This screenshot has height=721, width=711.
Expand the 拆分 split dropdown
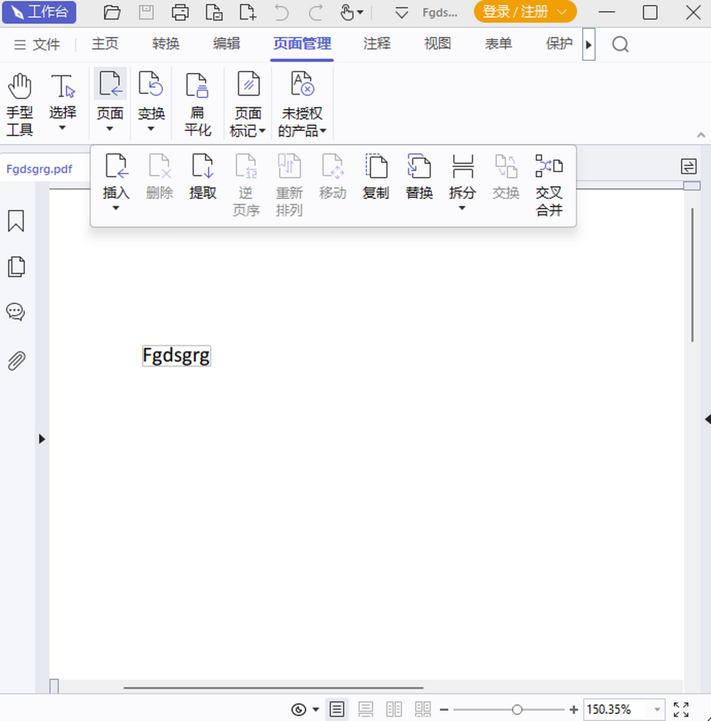point(462,209)
